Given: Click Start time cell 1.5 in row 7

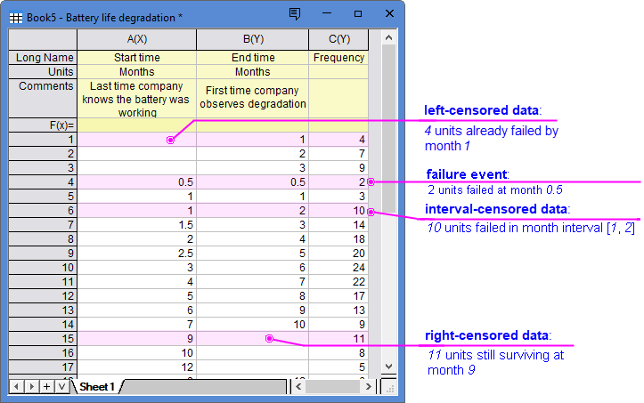Looking at the screenshot, I should pos(137,225).
